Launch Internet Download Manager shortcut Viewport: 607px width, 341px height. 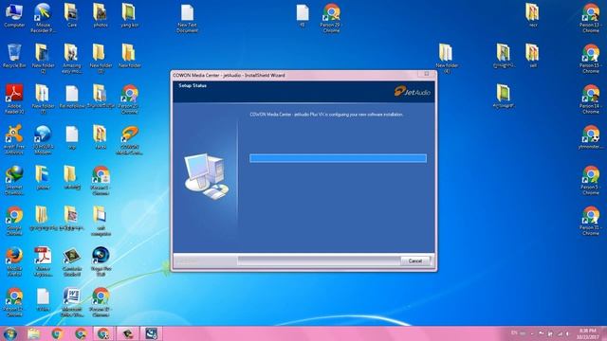coord(14,181)
